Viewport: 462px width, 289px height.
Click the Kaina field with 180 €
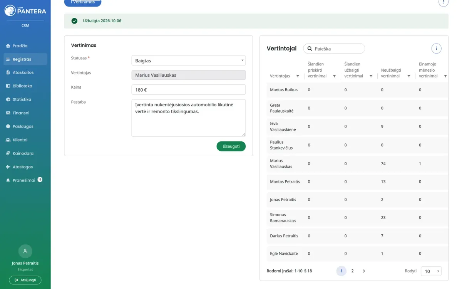click(189, 90)
